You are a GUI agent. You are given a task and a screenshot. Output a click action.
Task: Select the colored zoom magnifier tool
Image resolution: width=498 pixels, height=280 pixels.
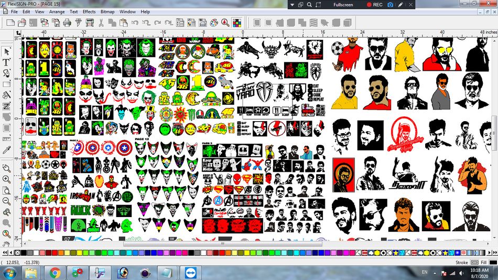pos(6,234)
